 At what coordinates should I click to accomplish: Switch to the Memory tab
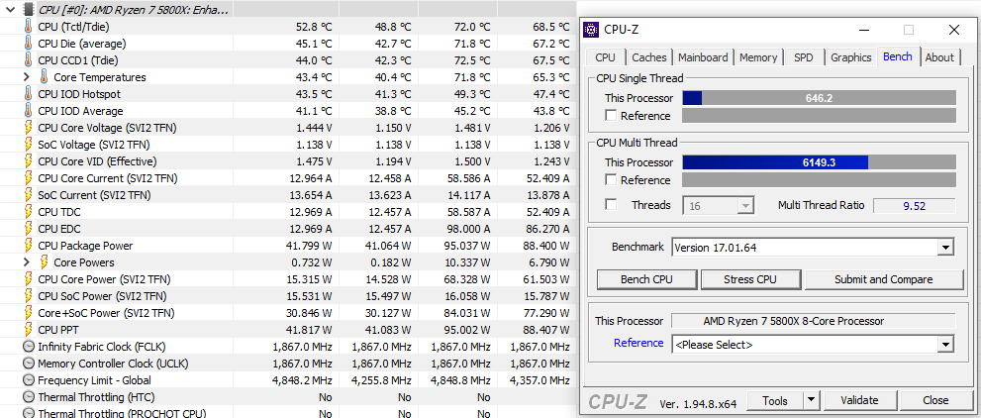(758, 57)
